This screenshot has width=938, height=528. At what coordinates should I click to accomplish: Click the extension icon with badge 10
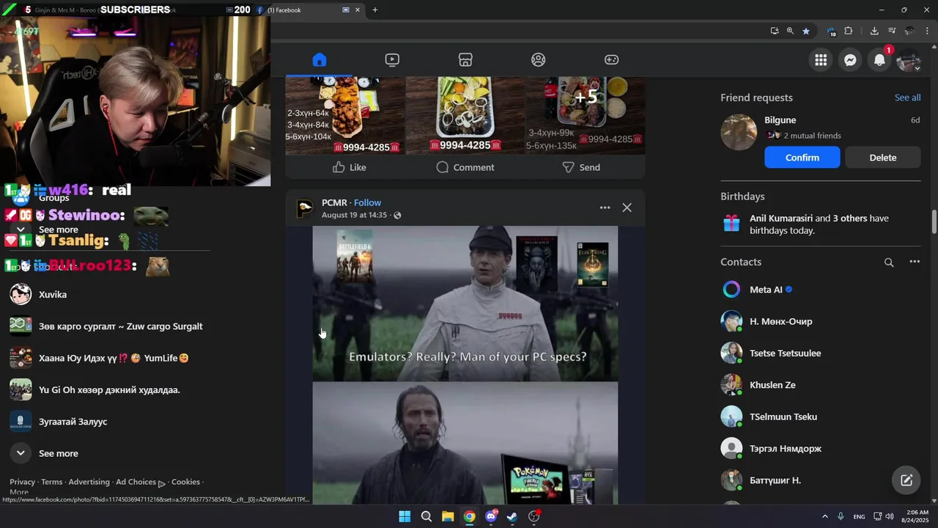[x=832, y=32]
